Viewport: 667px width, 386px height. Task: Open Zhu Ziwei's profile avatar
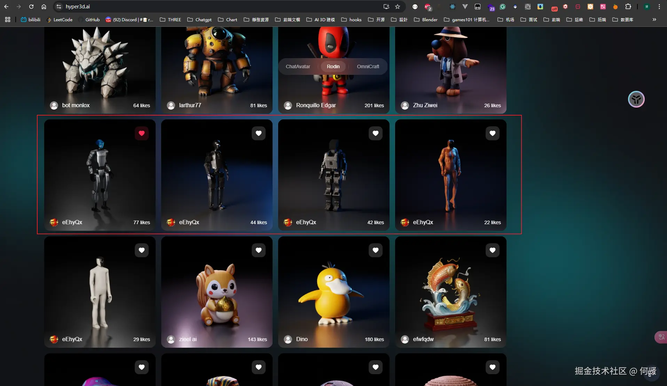(405, 105)
